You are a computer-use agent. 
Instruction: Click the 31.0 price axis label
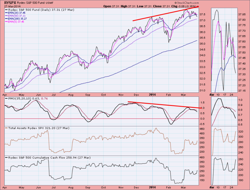point(202,90)
